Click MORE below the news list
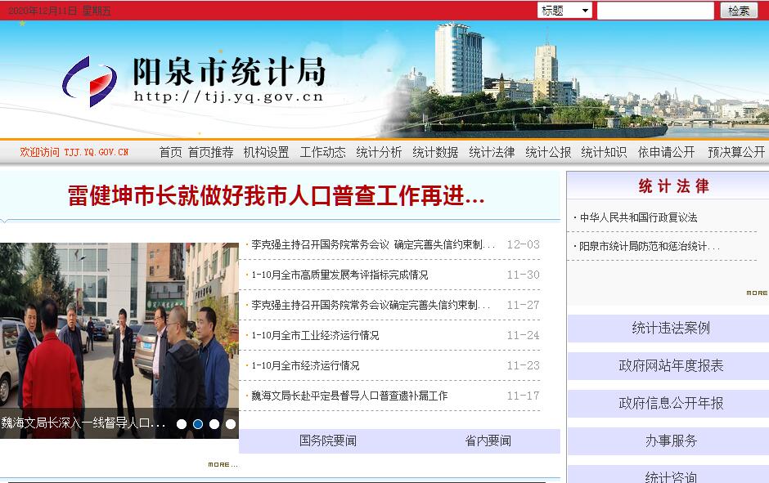The height and width of the screenshot is (483, 769). pyautogui.click(x=223, y=464)
